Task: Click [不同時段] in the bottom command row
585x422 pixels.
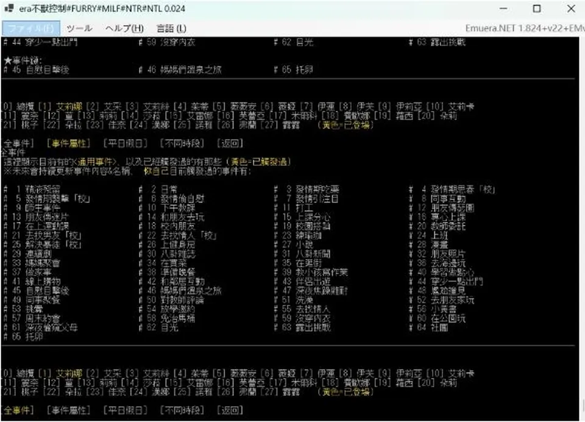Action: [x=182, y=410]
